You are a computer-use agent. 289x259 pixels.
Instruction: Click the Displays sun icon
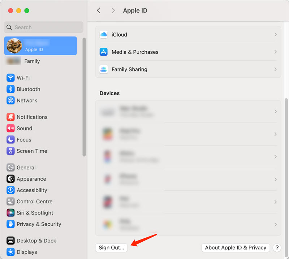coord(10,252)
